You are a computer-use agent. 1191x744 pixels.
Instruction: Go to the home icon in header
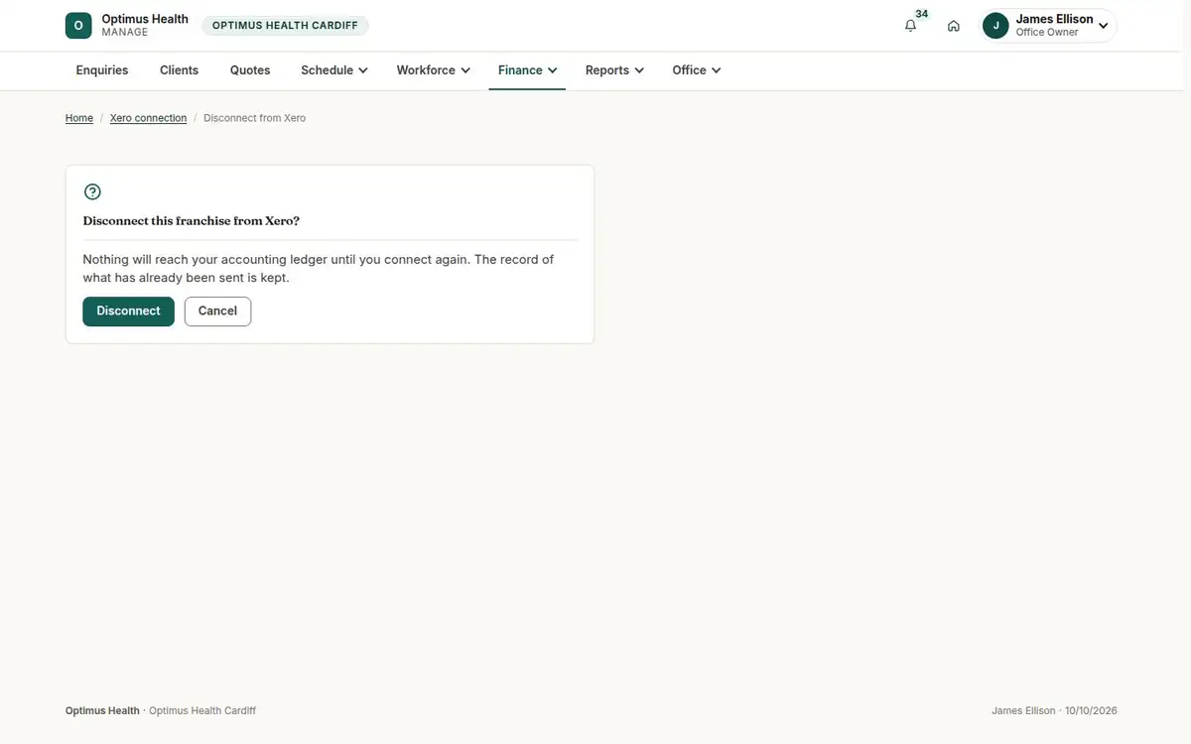(x=954, y=26)
